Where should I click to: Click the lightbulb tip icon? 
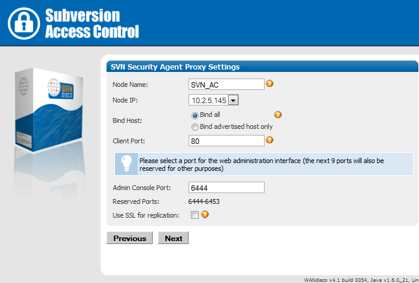(x=126, y=164)
